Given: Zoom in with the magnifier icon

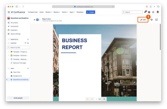Looking at the screenshot, I should coord(104,99).
